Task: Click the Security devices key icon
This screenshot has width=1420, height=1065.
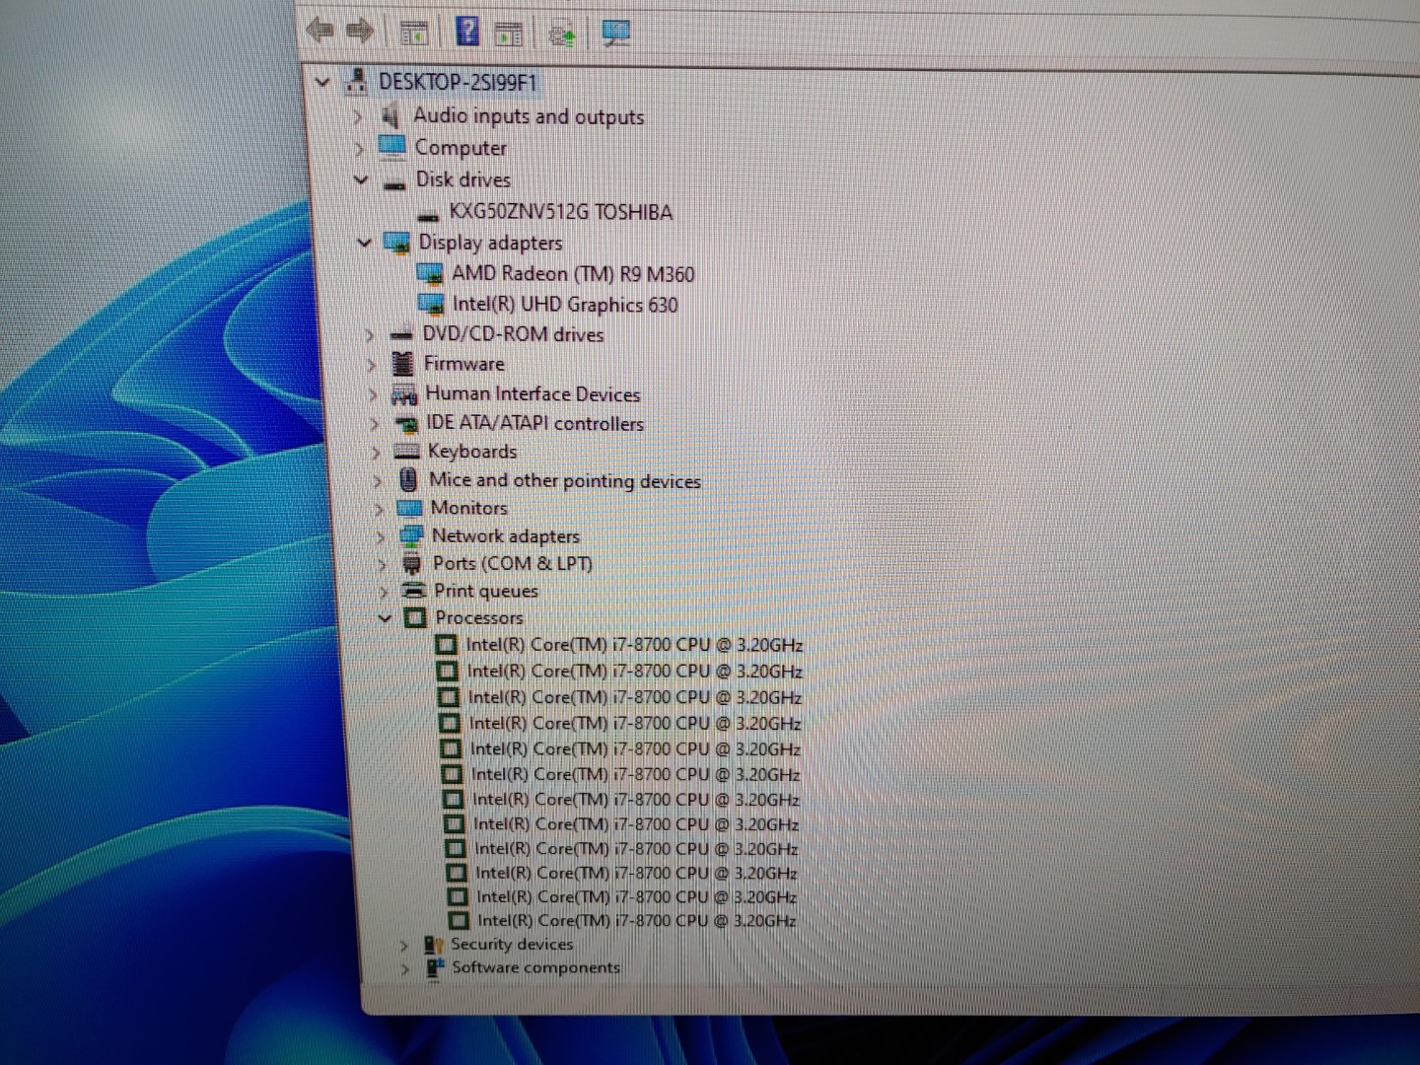Action: pyautogui.click(x=434, y=945)
